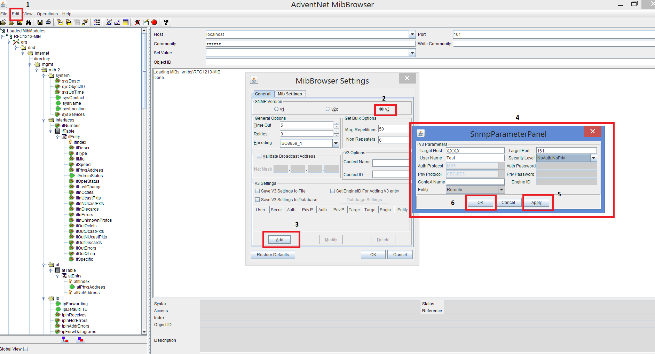Screen dimensions: 655x354
Task: Click the paintbrush-on-page toolbar icon
Action: click(146, 22)
